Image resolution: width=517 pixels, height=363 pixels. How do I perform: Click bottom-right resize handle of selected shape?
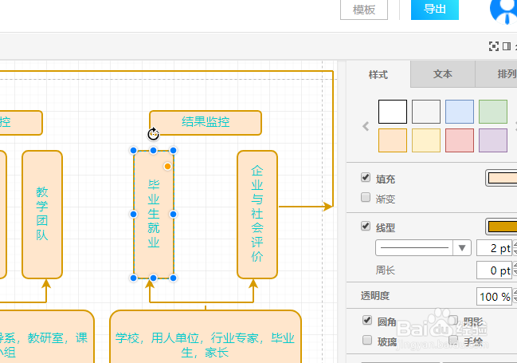(173, 278)
